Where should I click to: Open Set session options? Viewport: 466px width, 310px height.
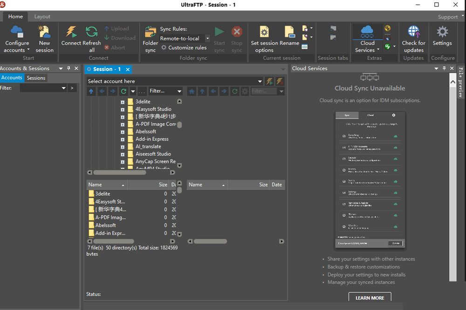[x=264, y=39]
